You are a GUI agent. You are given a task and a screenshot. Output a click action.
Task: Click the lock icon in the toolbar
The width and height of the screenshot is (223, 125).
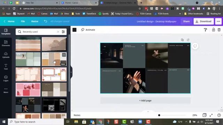tap(213, 30)
